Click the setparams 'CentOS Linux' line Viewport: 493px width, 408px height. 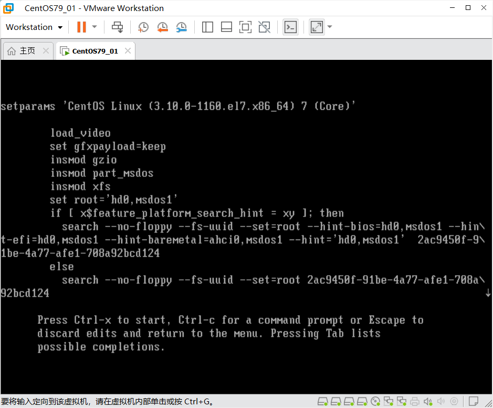tap(178, 106)
